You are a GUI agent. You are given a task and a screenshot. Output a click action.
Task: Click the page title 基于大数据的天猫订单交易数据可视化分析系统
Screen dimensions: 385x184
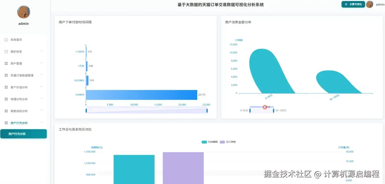[x=221, y=4]
